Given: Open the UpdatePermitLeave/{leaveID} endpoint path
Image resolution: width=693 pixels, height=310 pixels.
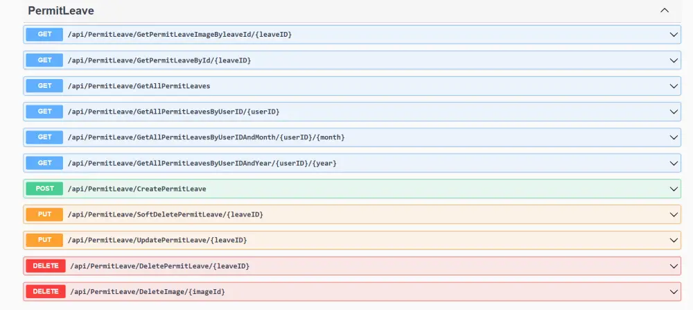Looking at the screenshot, I should pos(157,240).
